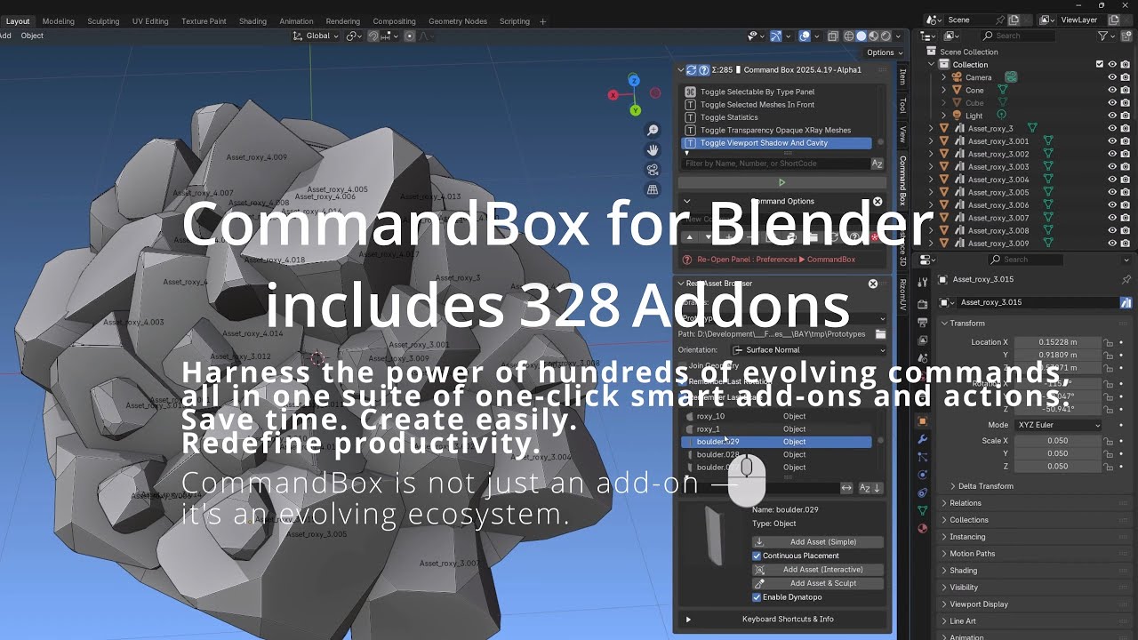Toggle X-ray mode icon in header
The height and width of the screenshot is (640, 1138).
coord(833,36)
